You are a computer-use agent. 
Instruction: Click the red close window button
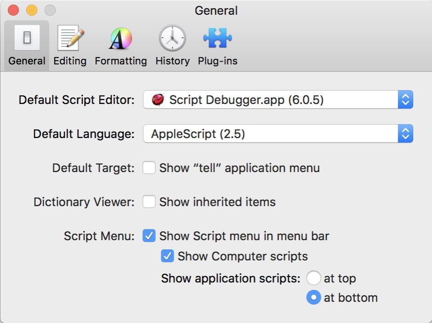[14, 10]
